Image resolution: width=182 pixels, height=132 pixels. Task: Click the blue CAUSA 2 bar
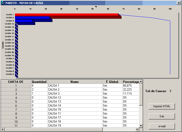tap(32, 18)
